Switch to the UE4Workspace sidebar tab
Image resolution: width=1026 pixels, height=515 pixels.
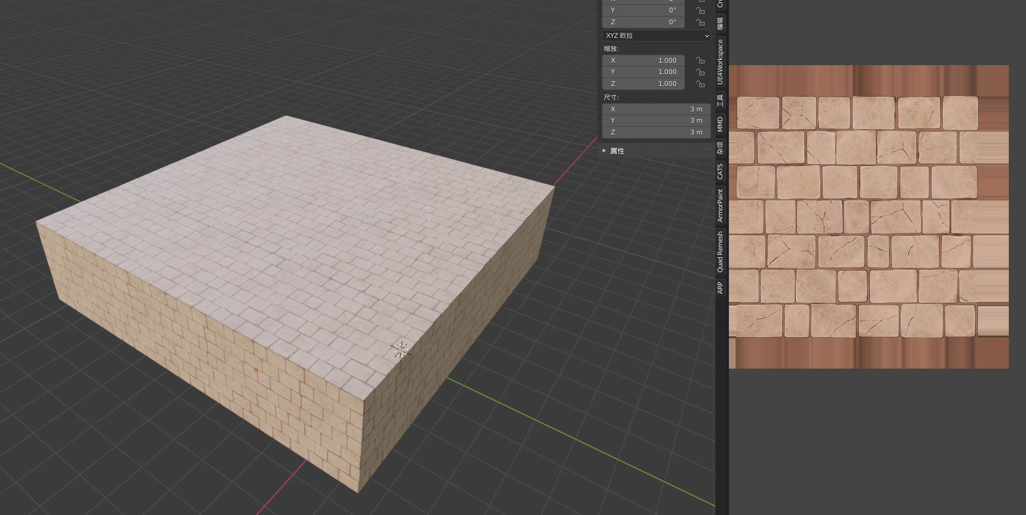click(720, 62)
